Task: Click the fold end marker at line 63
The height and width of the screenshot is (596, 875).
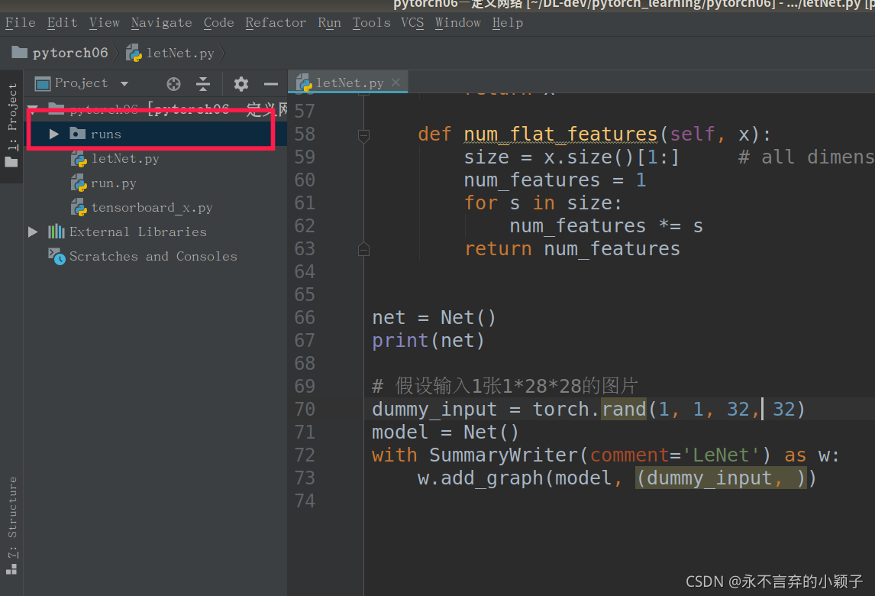Action: (364, 249)
